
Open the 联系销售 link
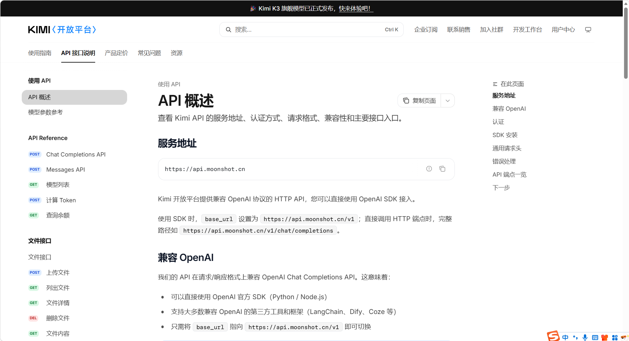coord(459,30)
